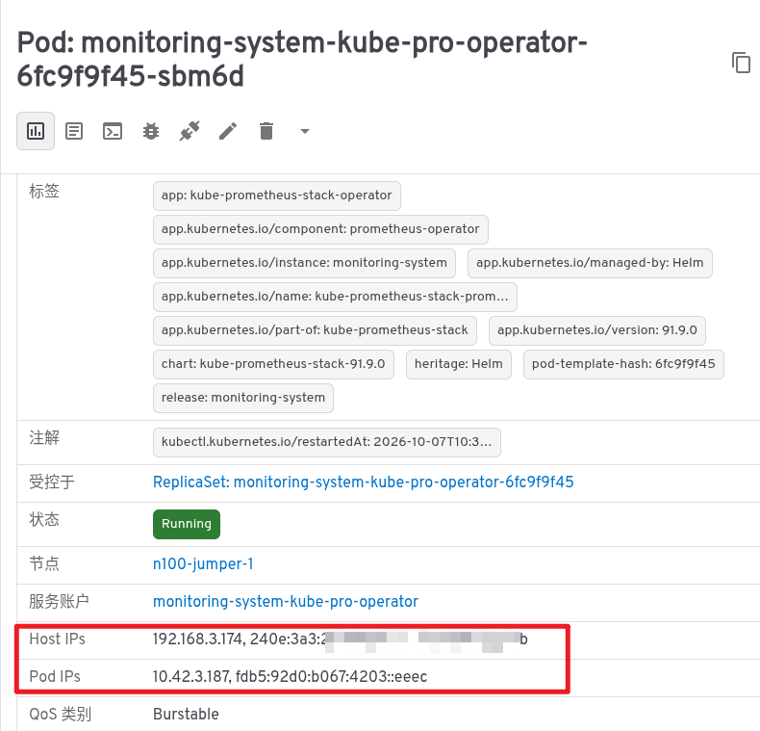Click the QoS value Burstable
The height and width of the screenshot is (731, 760).
(186, 714)
